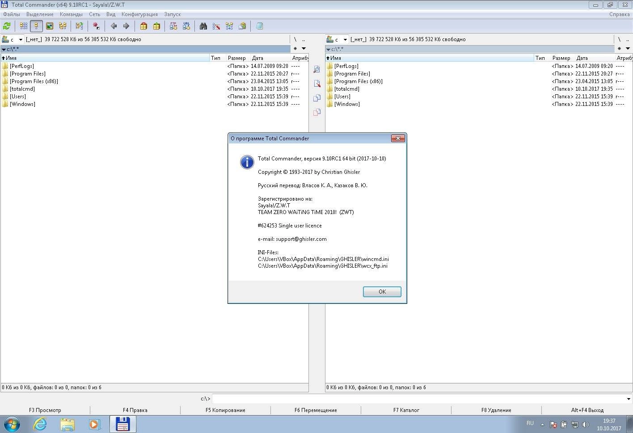
Task: Close the About Total Commander dialog
Action: [398, 139]
